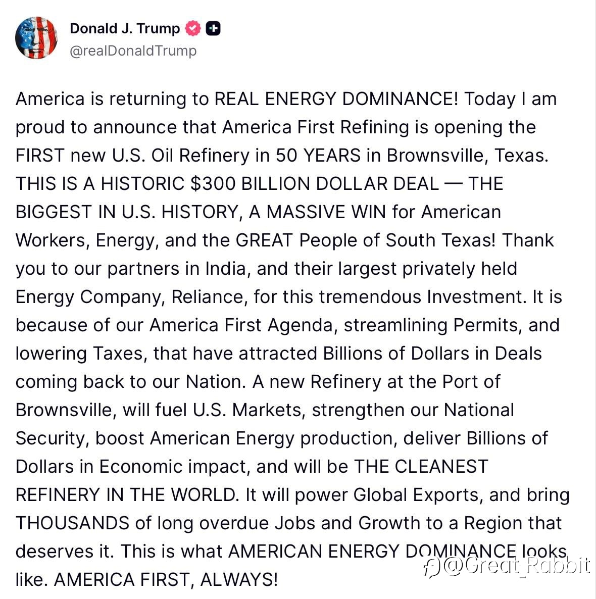Viewport: 596px width, 599px height.
Task: Click the red verified checkmark badge
Action: pos(193,29)
